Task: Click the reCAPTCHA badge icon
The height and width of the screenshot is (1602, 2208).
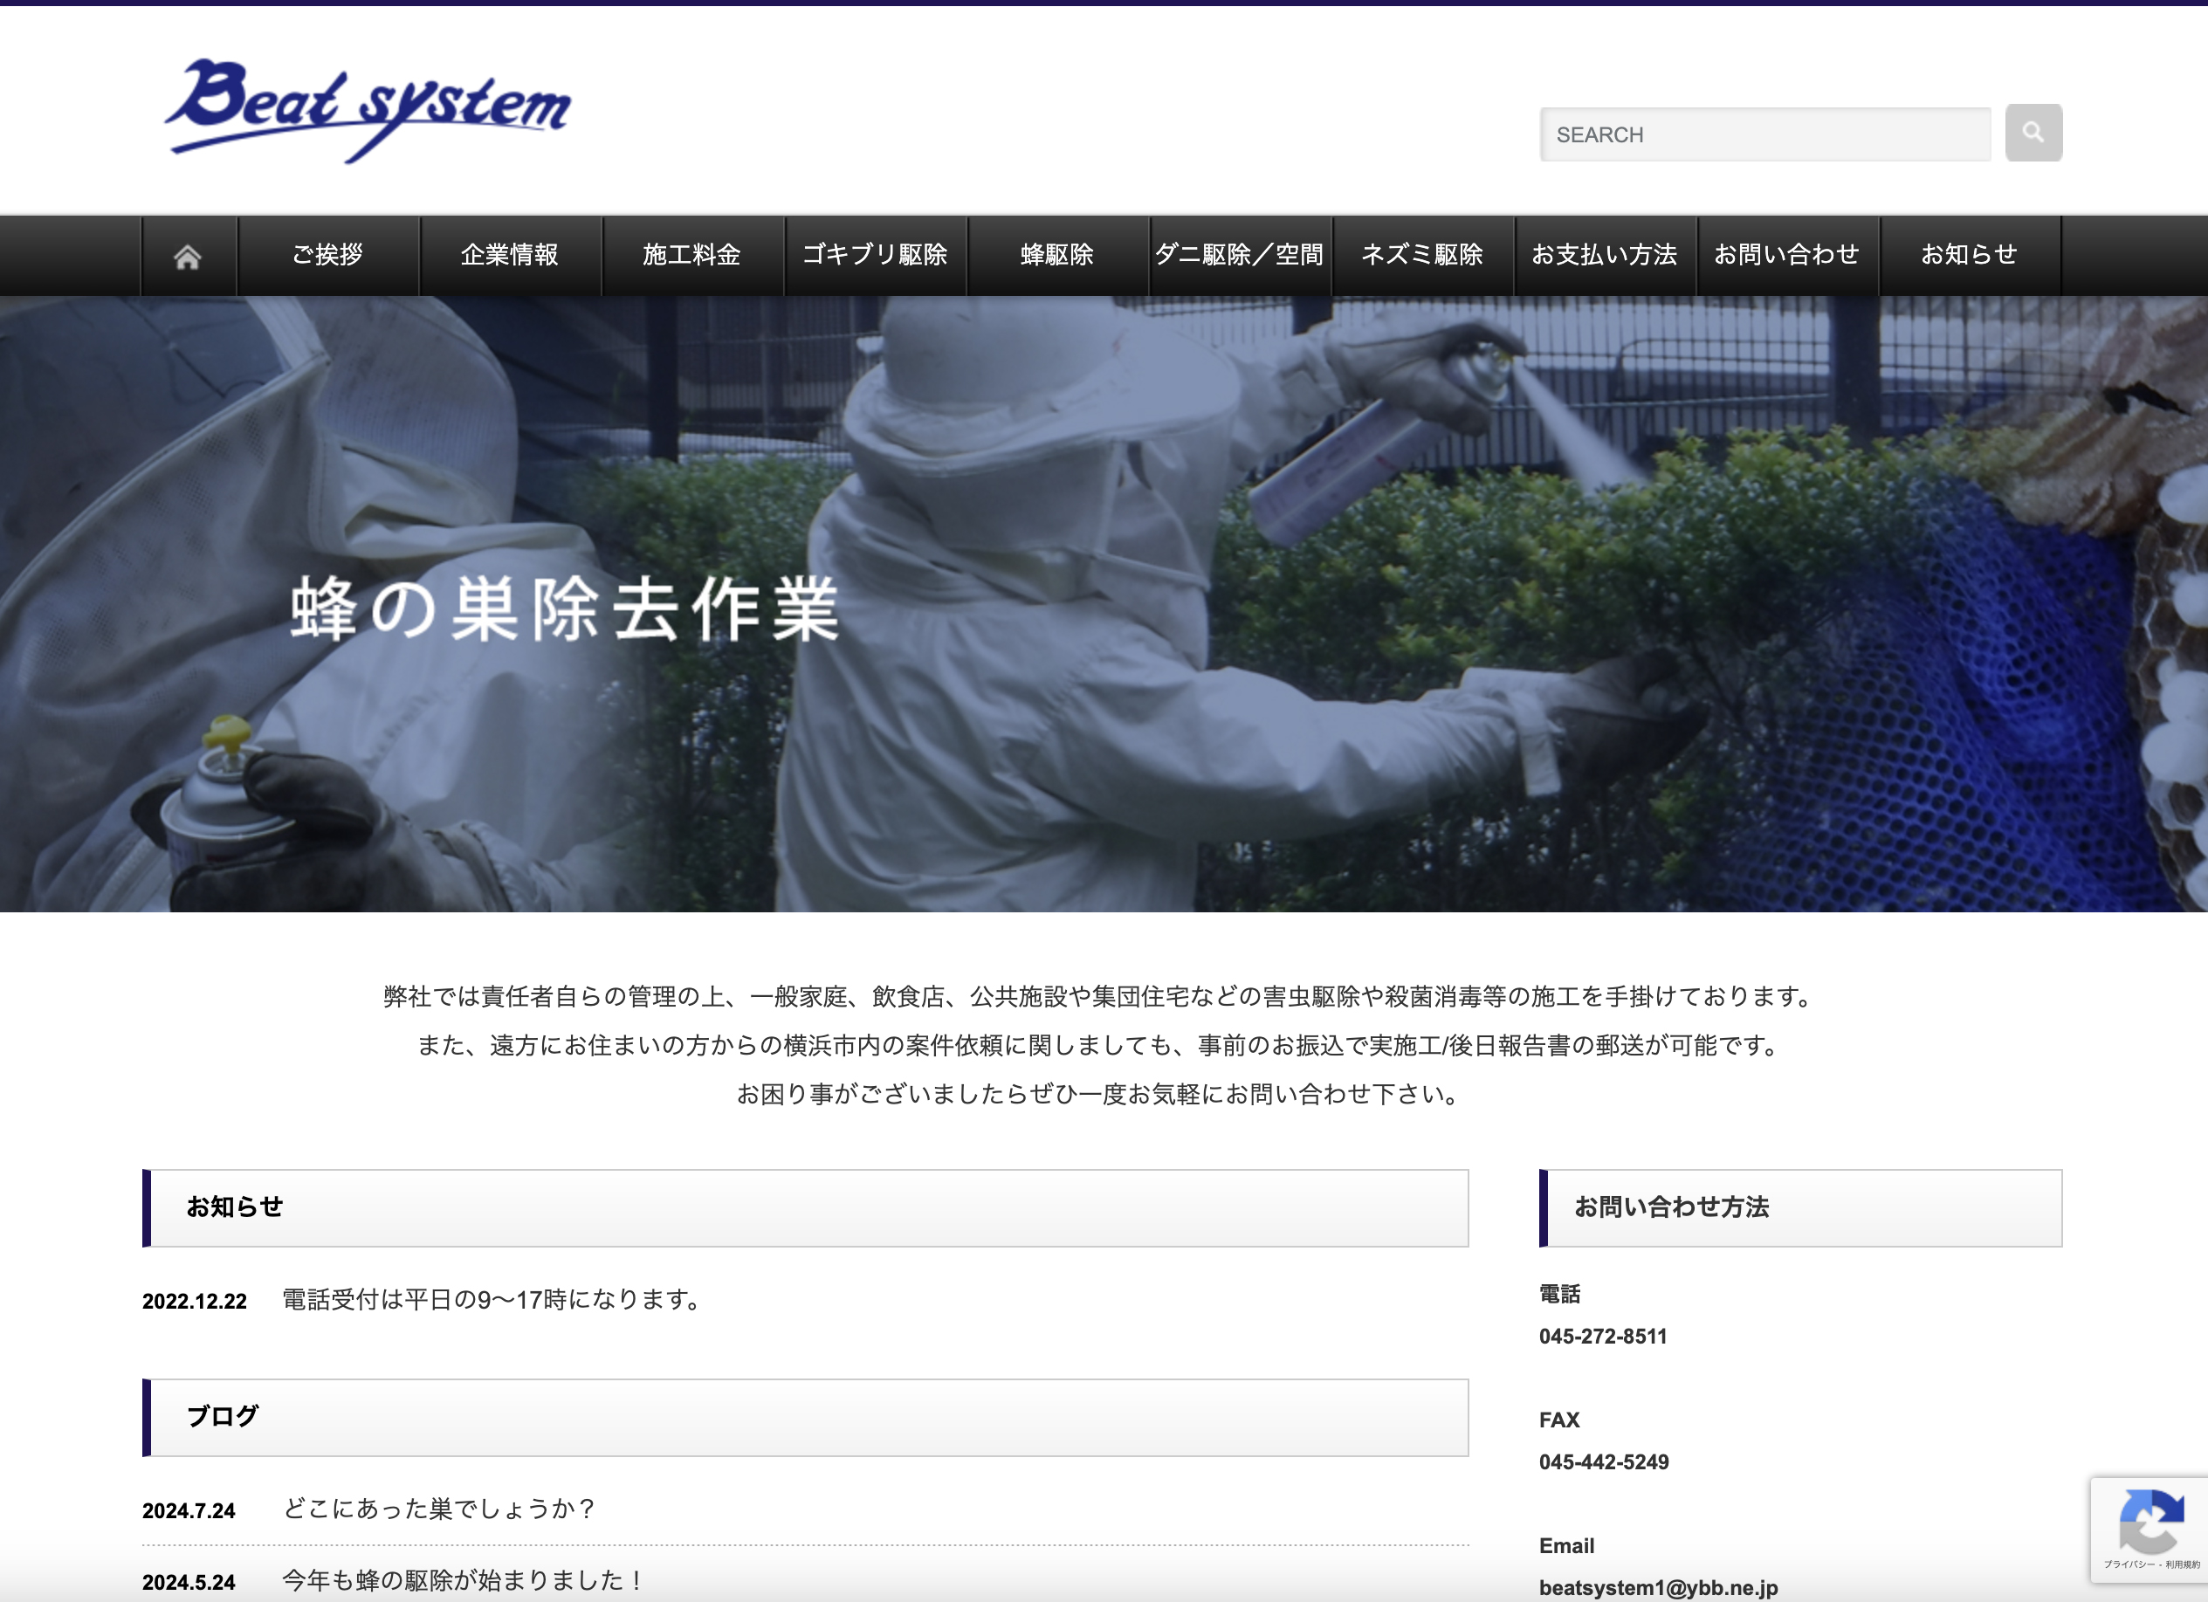Action: click(x=2150, y=1524)
